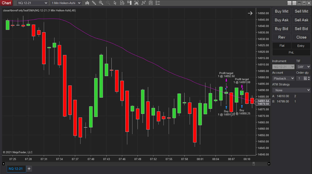This screenshot has height=174, width=312.
Task: Toggle the Chart Trader panel icon
Action: [129, 3]
